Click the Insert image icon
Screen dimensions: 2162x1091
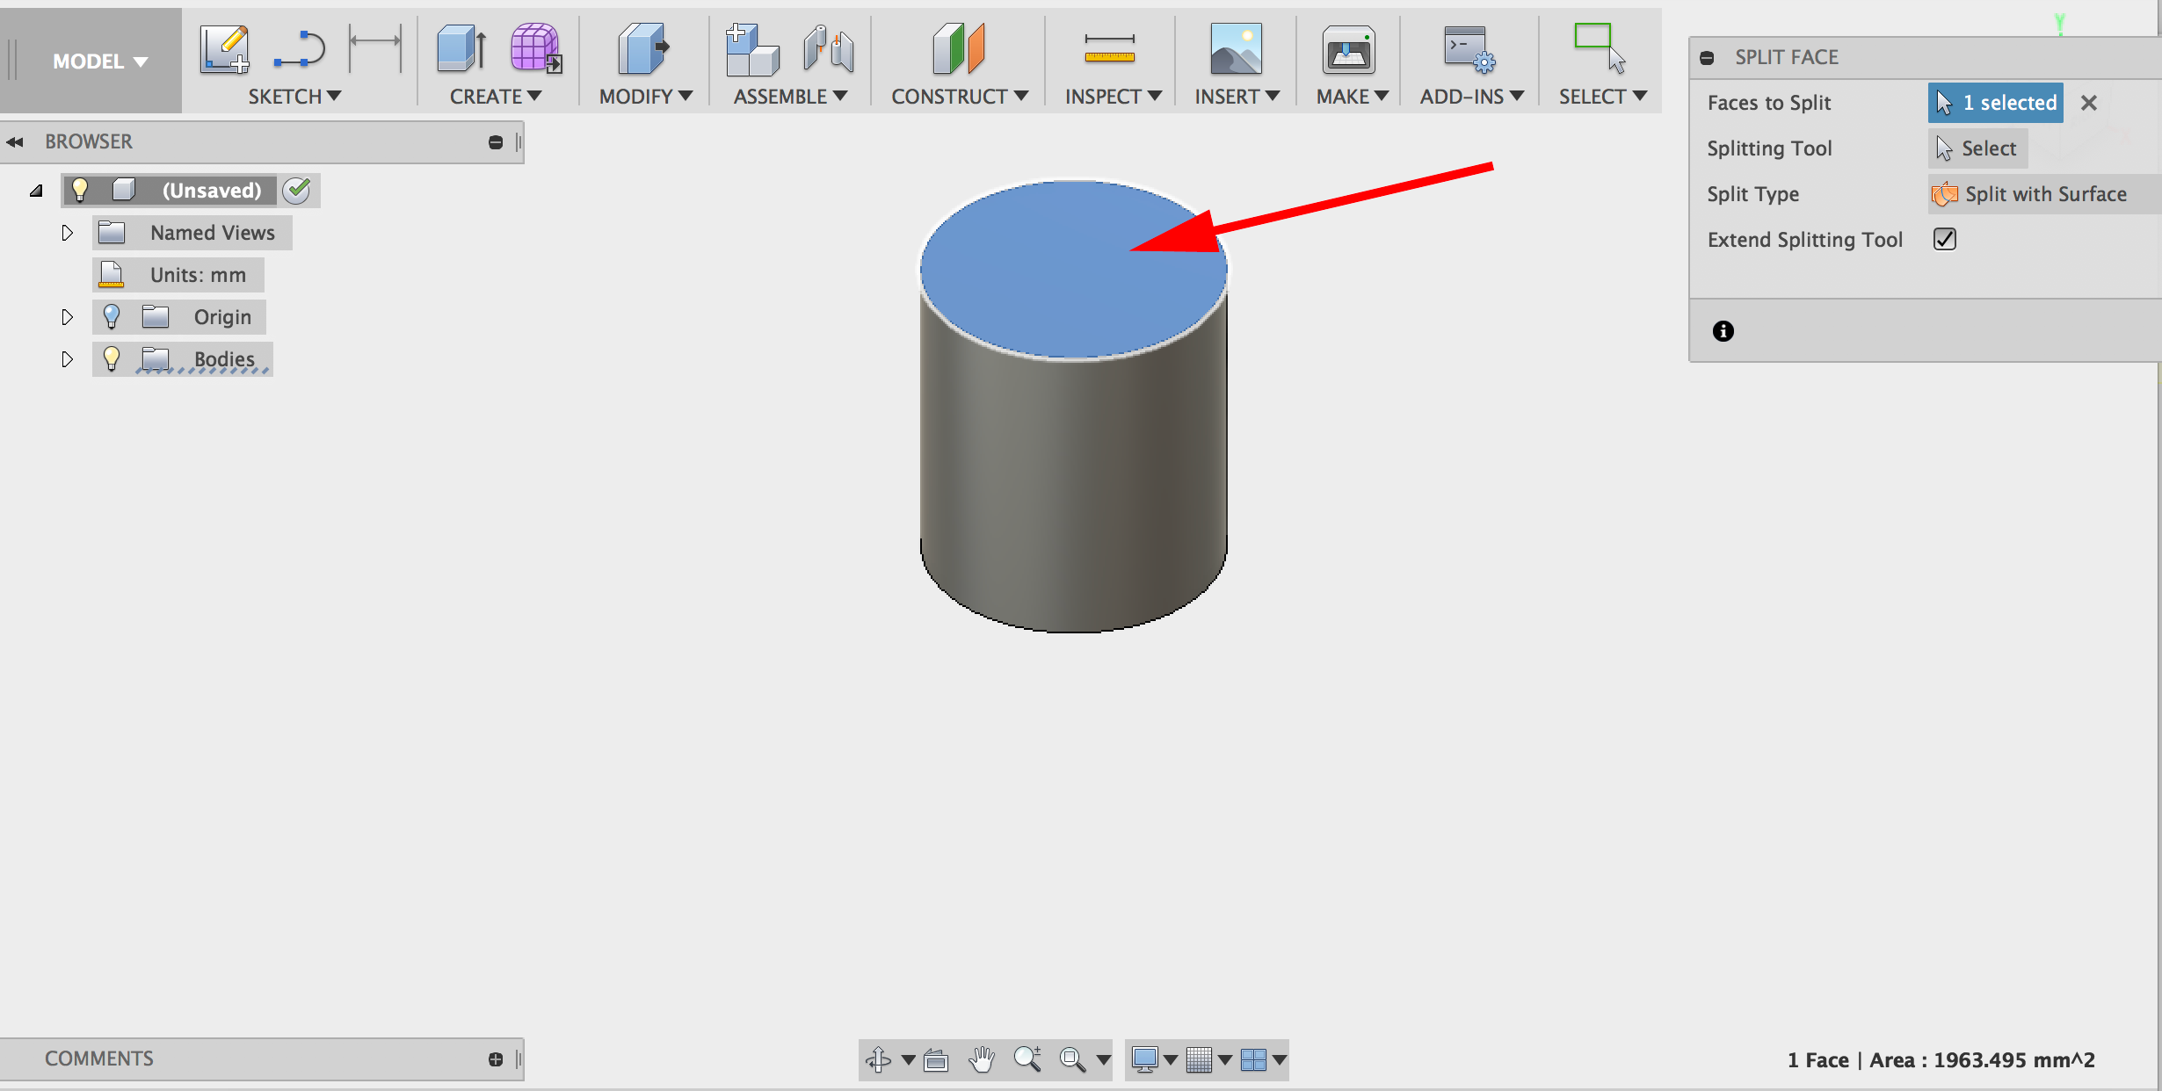click(1236, 49)
